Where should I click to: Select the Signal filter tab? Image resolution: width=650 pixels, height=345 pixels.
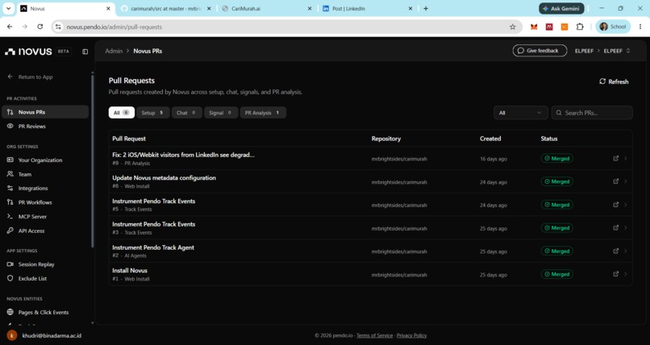pos(221,113)
